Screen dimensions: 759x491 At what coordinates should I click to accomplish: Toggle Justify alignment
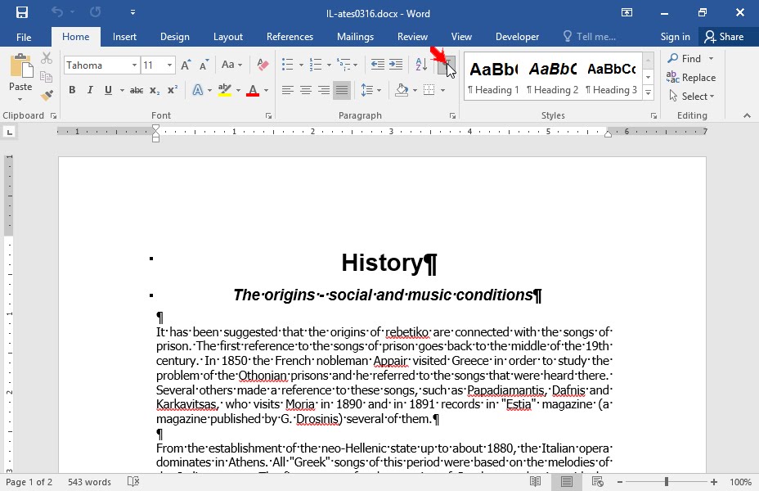(x=342, y=90)
